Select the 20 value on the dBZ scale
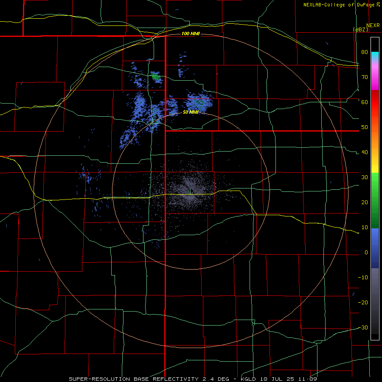Viewport: 382px width, 382px height. (x=365, y=202)
